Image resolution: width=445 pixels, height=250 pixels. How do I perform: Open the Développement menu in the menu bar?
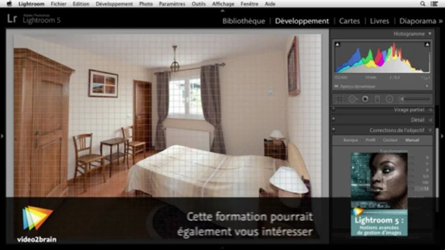tap(114, 4)
